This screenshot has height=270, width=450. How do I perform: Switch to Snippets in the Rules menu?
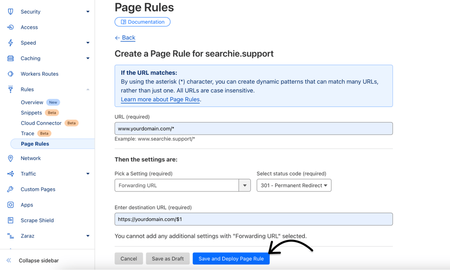pyautogui.click(x=30, y=112)
